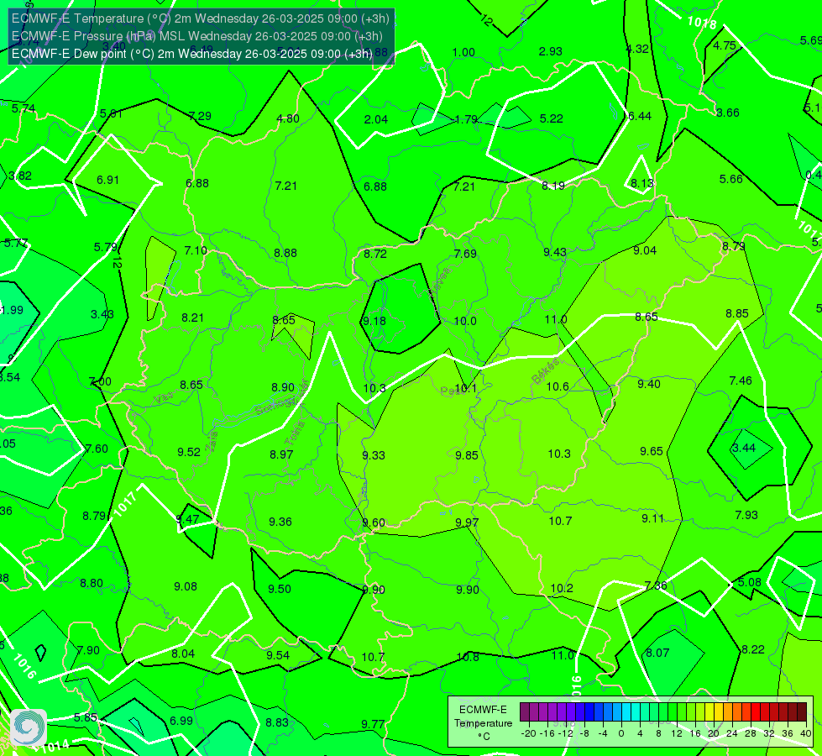The height and width of the screenshot is (756, 822).
Task: Click the 10.8 temperature value
Action: click(468, 657)
